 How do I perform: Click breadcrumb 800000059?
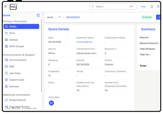click(73, 17)
